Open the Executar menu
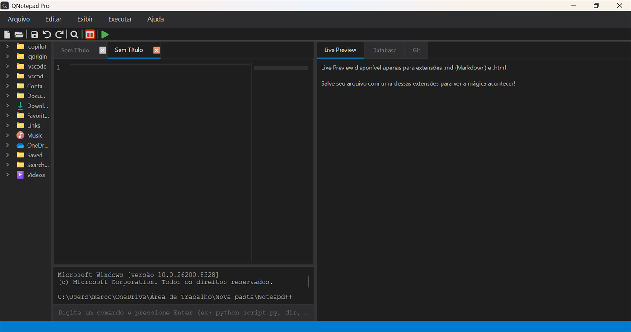Viewport: 631px width, 332px height. pos(120,19)
